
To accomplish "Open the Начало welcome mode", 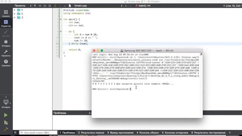I will coord(6,13).
